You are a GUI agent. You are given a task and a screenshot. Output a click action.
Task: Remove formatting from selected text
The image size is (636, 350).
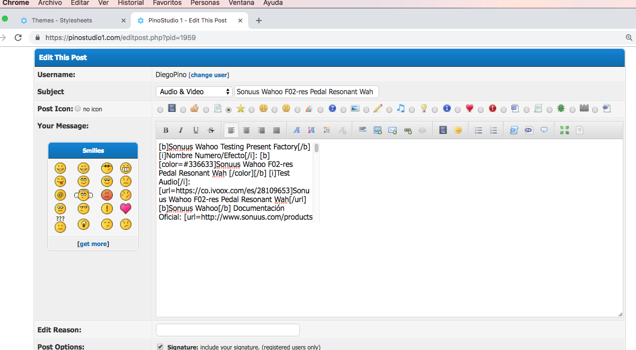[342, 130]
